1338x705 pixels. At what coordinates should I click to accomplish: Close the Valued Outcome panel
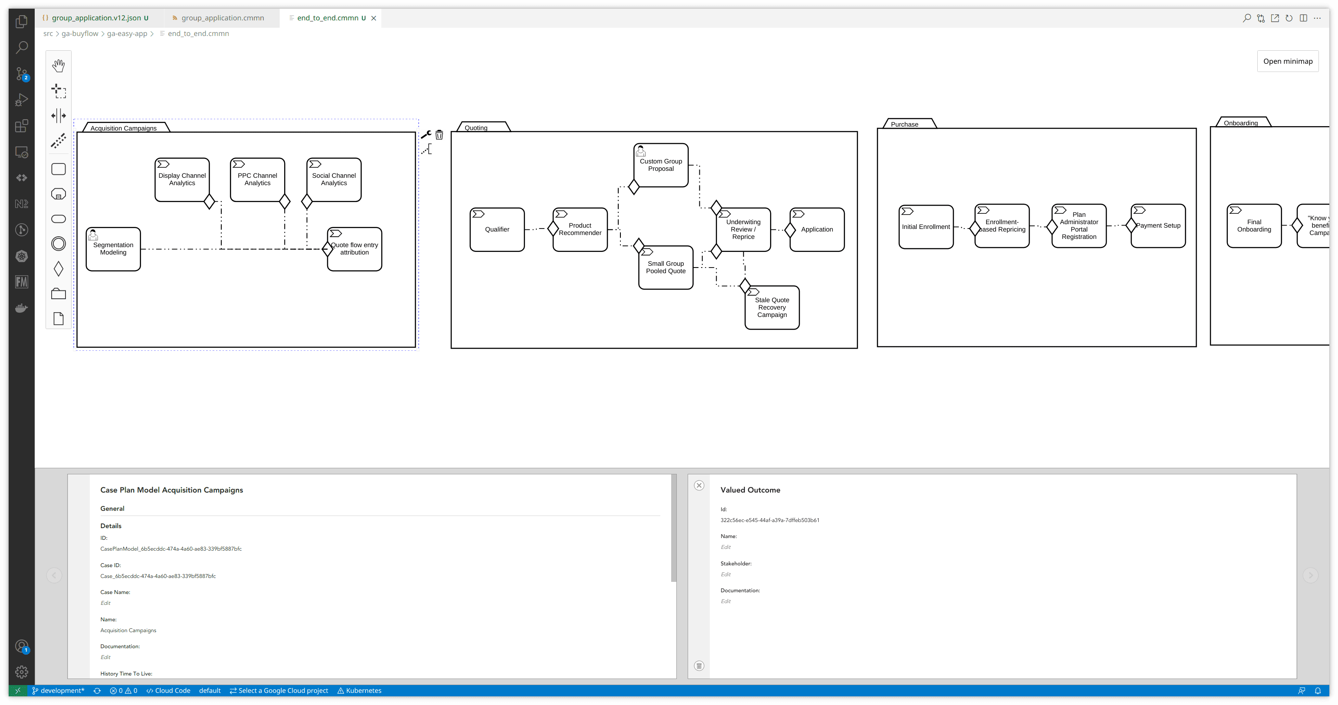coord(699,486)
